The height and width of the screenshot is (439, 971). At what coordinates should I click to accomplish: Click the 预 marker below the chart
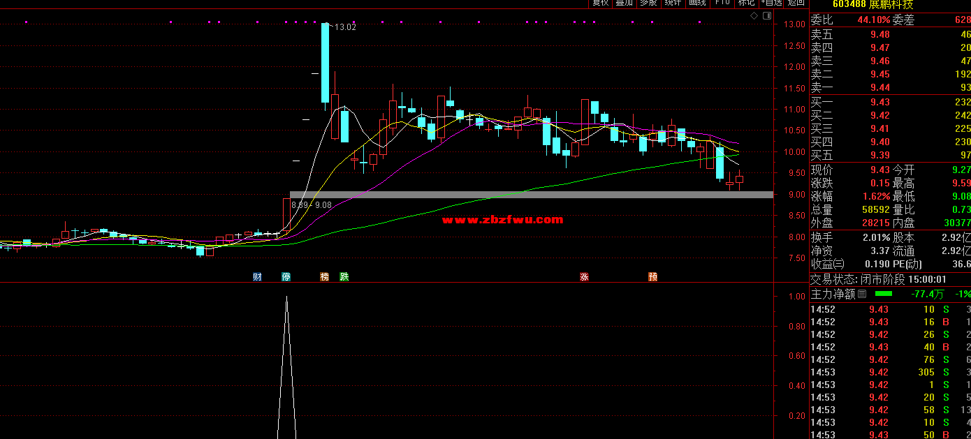coord(652,277)
